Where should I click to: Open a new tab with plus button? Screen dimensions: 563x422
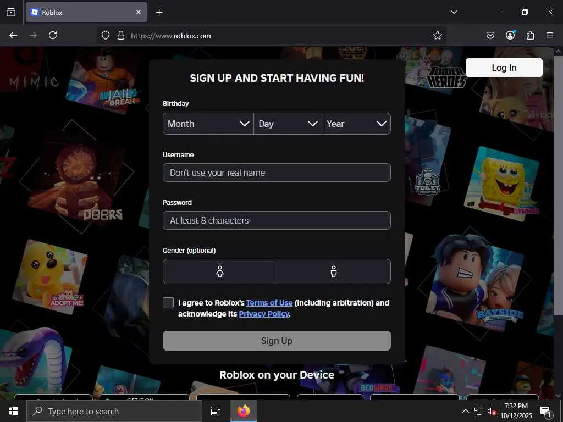tap(159, 13)
